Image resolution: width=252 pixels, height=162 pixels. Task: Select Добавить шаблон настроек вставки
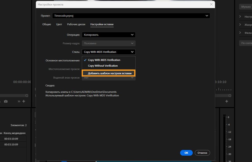point(109,73)
